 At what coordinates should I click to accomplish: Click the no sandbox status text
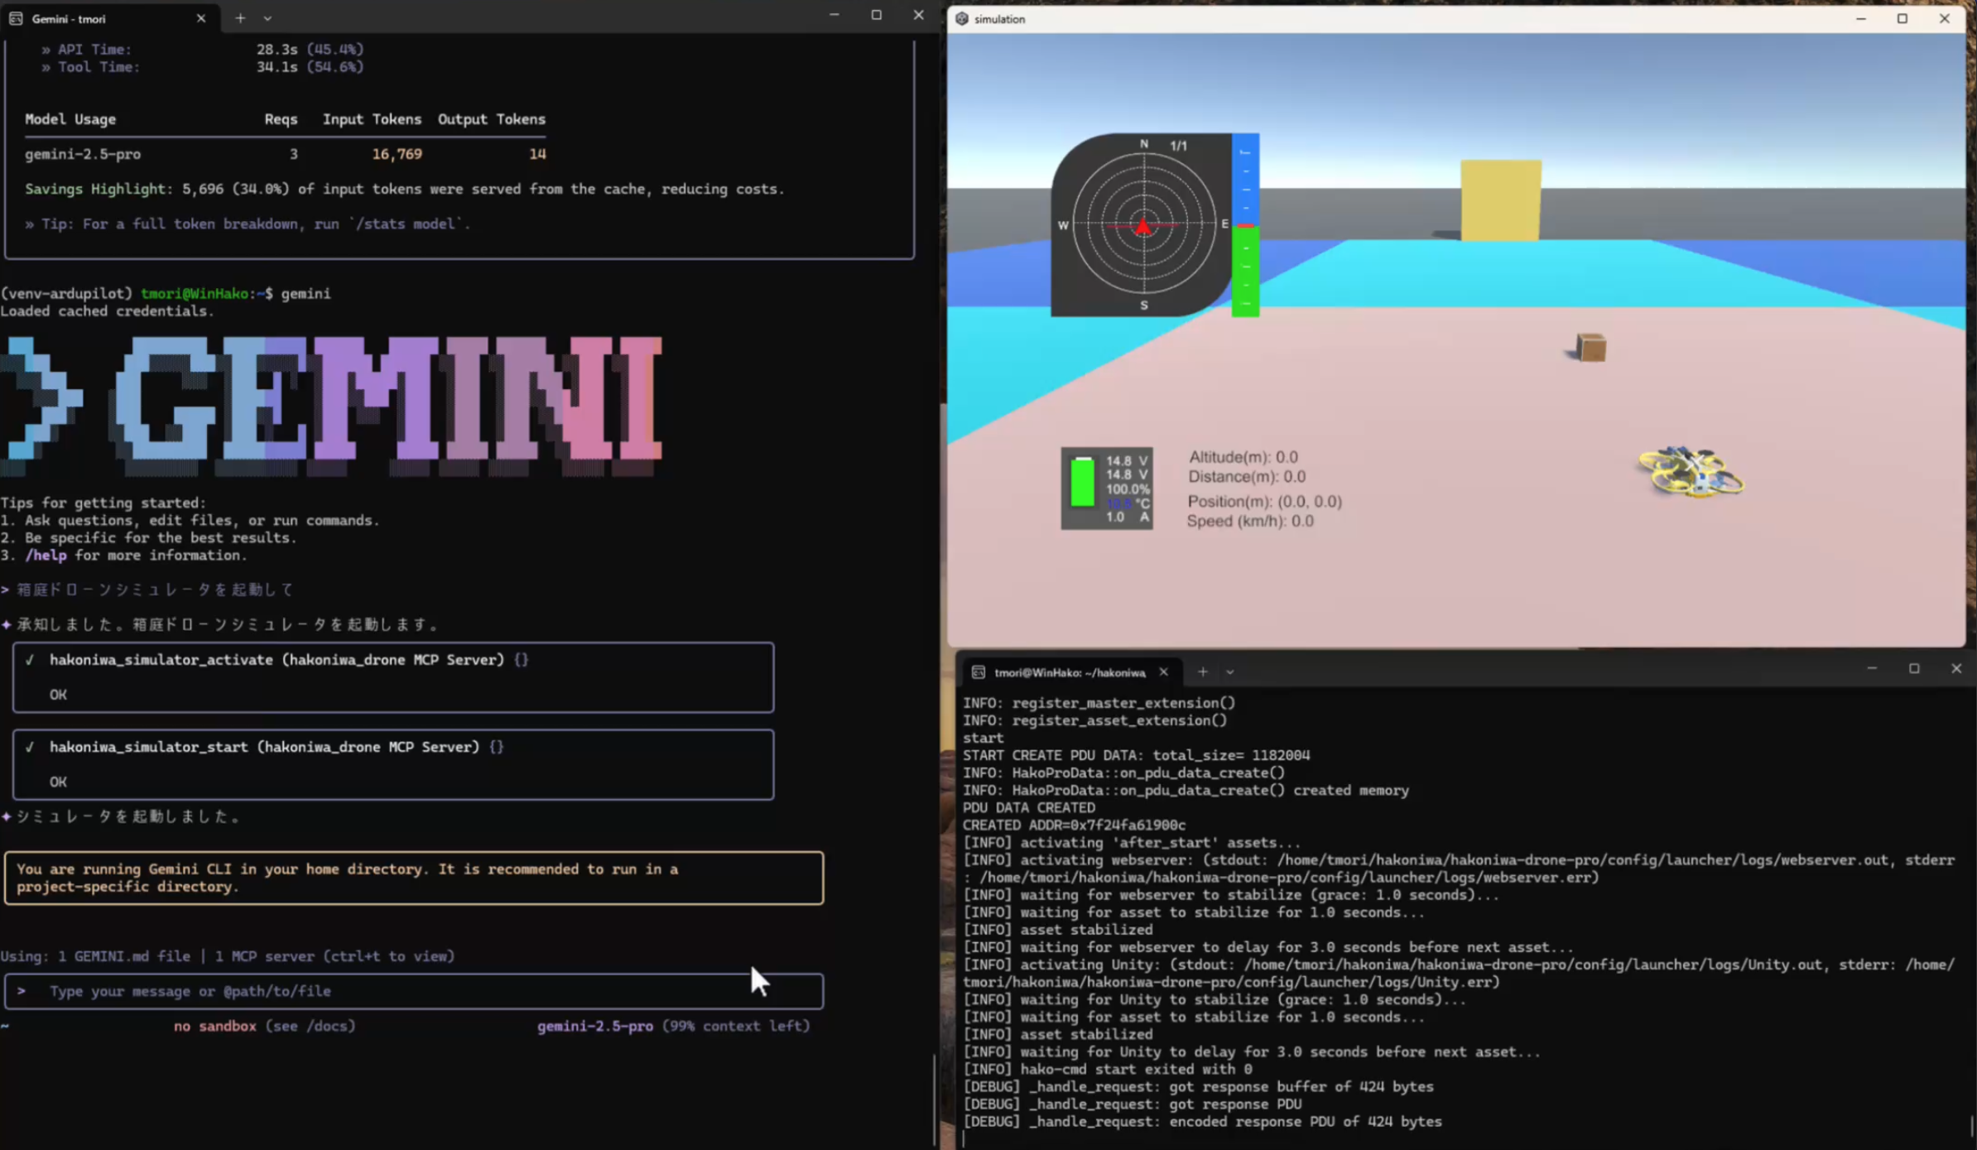click(215, 1026)
